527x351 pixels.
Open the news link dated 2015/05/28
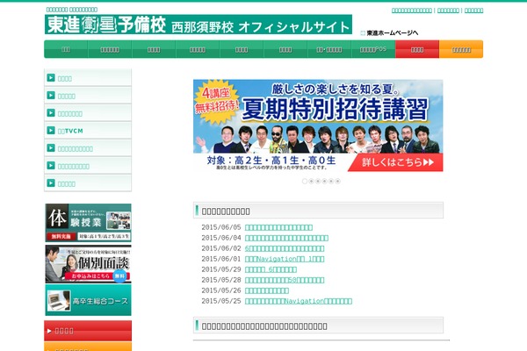pyautogui.click(x=285, y=280)
